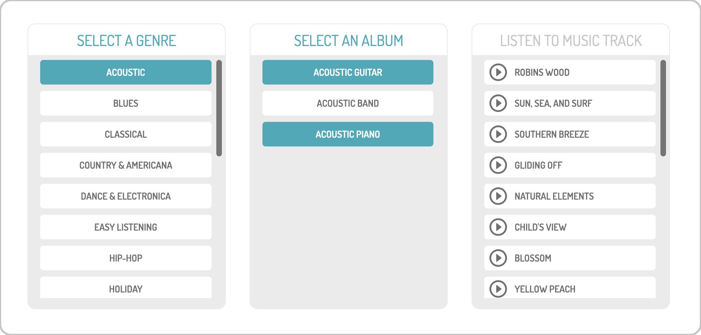Choose the Classical genre
The image size is (701, 335).
tap(125, 134)
